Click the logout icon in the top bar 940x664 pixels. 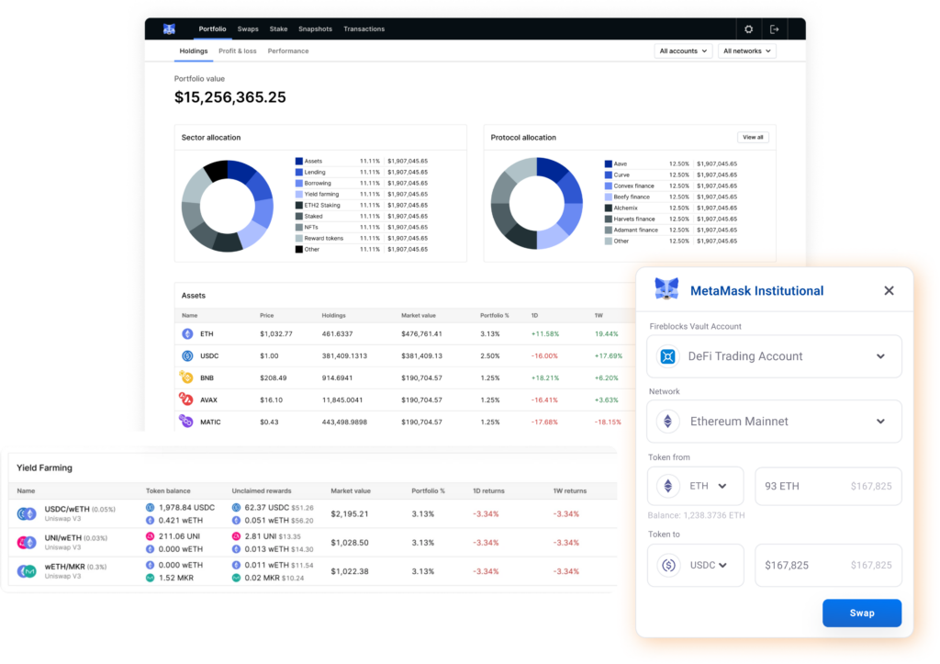[x=774, y=28]
